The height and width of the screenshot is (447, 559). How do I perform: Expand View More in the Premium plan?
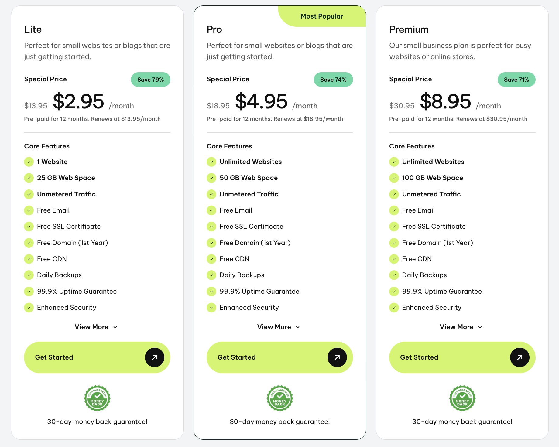[x=461, y=327]
